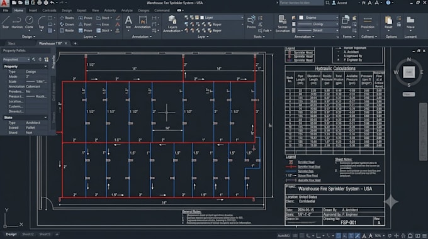Switch to the Sheet13 layout tab
The image size is (428, 239).
(45, 234)
